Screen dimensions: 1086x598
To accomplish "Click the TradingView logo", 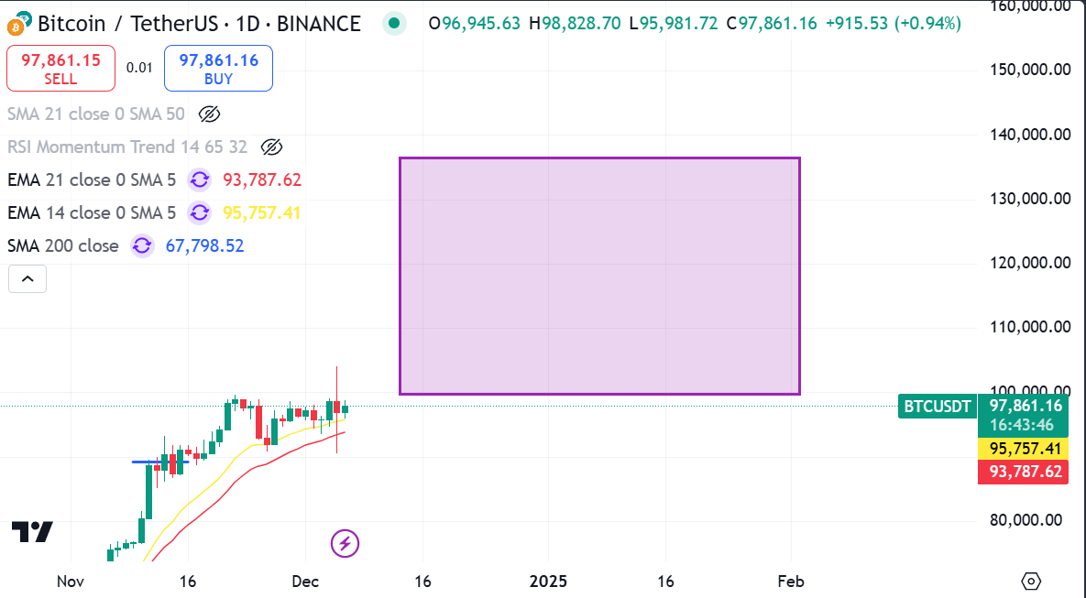I will click(32, 531).
